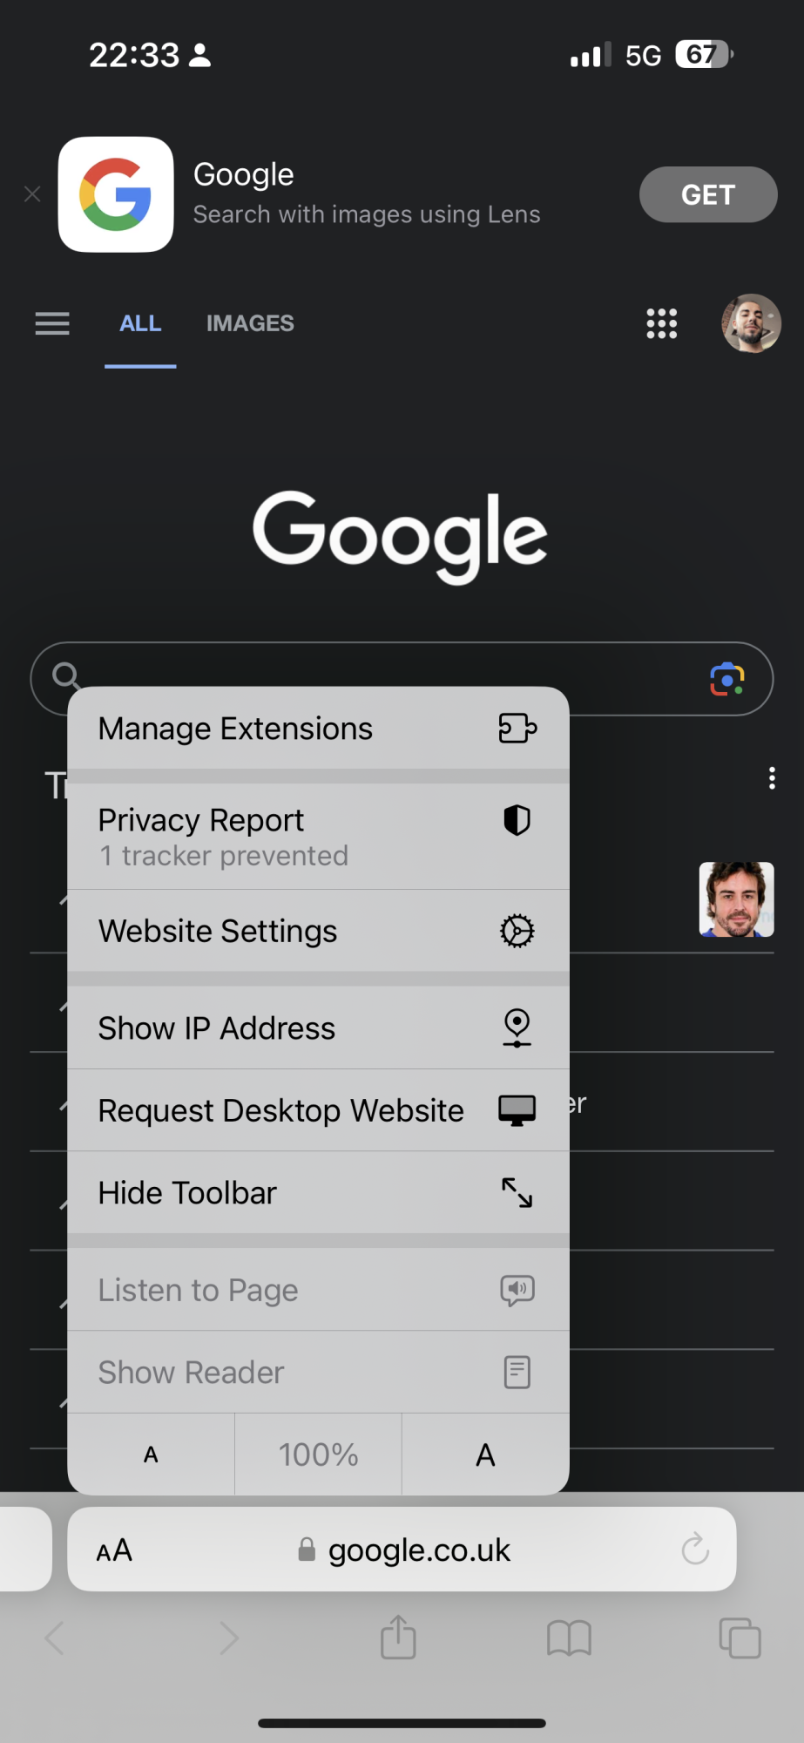The width and height of the screenshot is (804, 1743).
Task: Open Google apps grid
Action: coord(662,323)
